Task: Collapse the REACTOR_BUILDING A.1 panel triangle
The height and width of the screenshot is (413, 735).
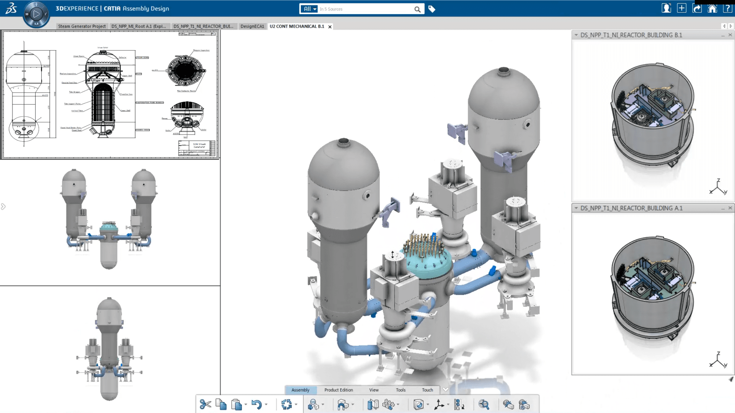Action: click(576, 208)
